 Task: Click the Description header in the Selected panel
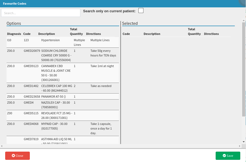pos(152,34)
